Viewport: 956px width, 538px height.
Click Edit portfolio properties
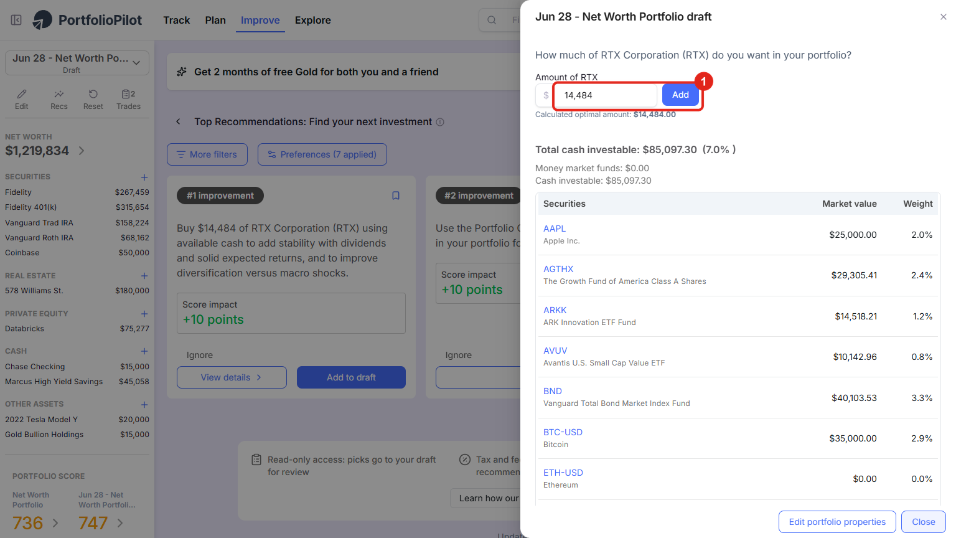(x=837, y=522)
